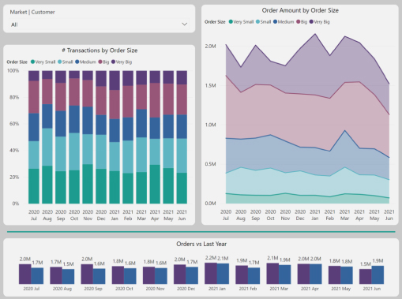Click Very Big legend entry in Order Amount chart
This screenshot has width=402, height=299.
click(319, 22)
